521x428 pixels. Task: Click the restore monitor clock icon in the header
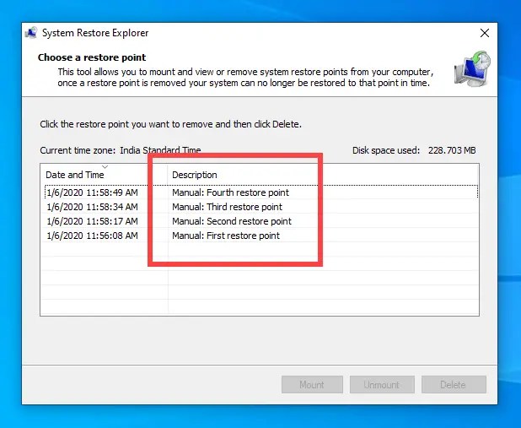[x=472, y=69]
